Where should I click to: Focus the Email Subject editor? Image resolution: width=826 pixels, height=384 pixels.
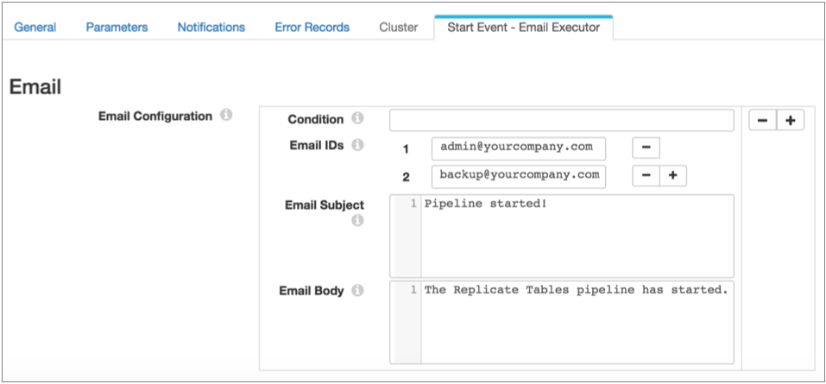[x=577, y=236]
